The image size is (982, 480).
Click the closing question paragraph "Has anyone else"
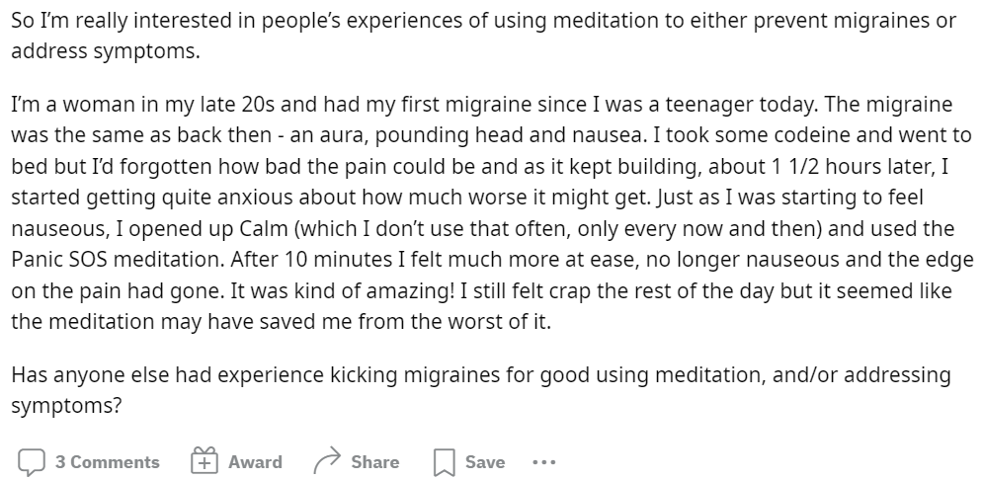[x=481, y=390]
